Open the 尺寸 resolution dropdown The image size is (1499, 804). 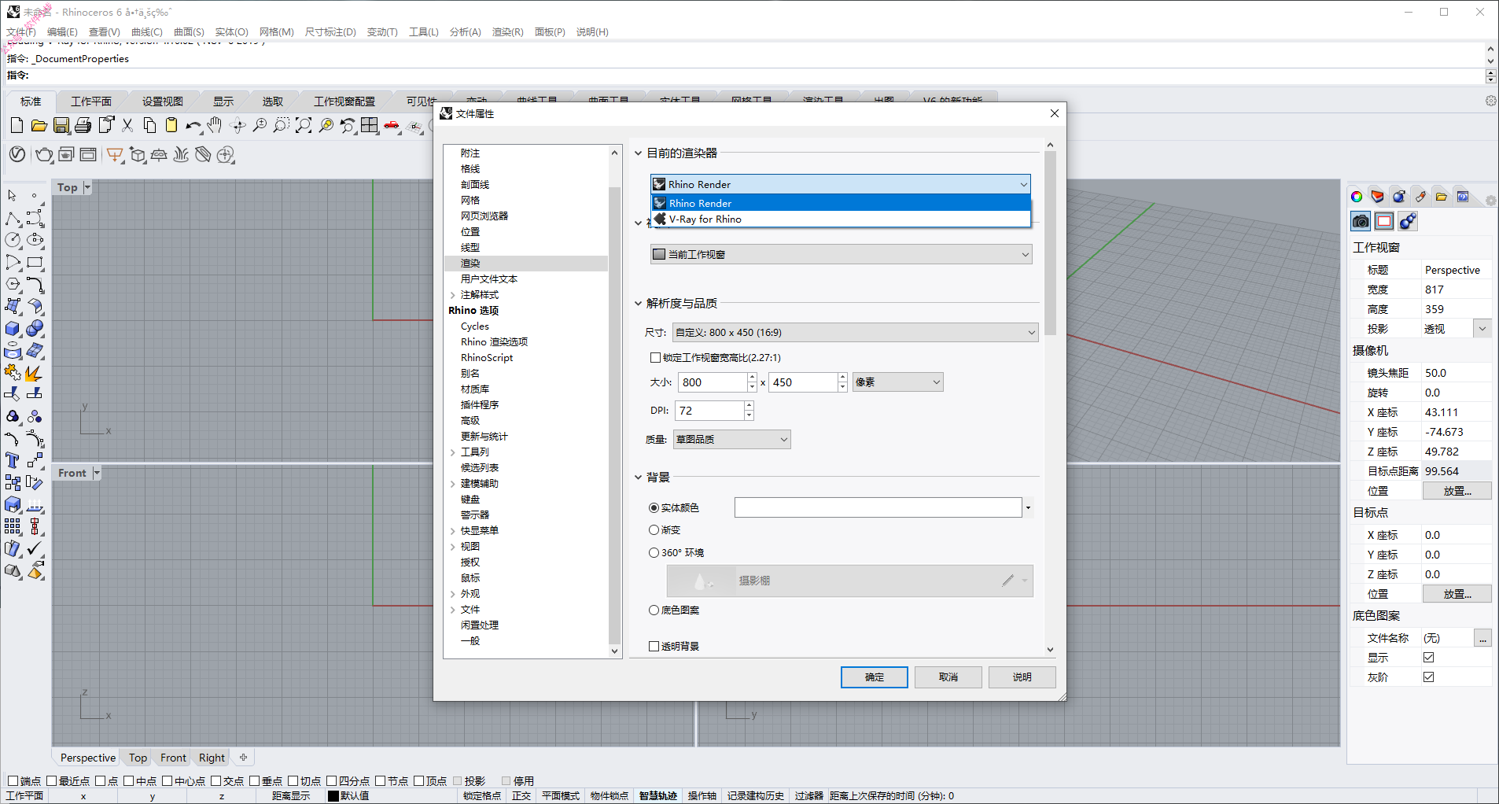point(856,333)
